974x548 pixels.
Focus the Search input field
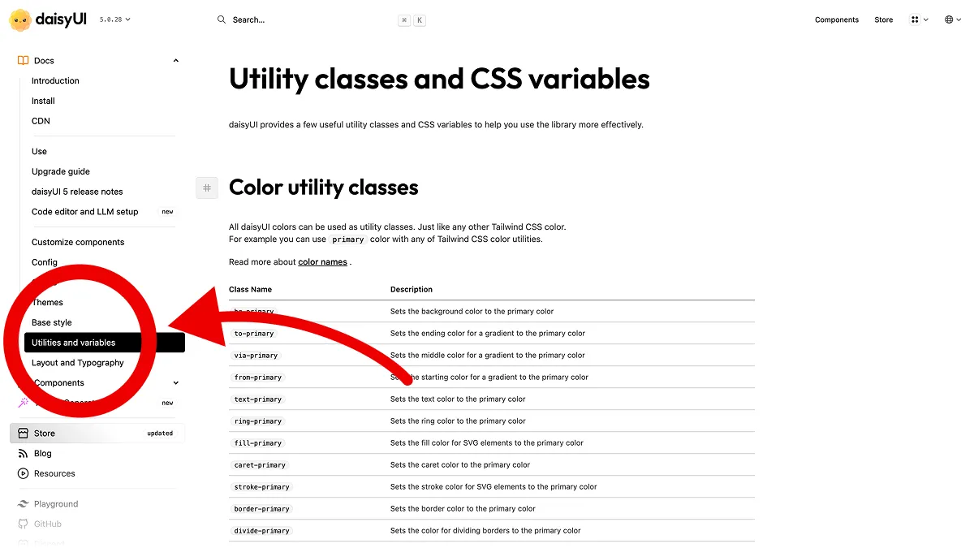321,19
